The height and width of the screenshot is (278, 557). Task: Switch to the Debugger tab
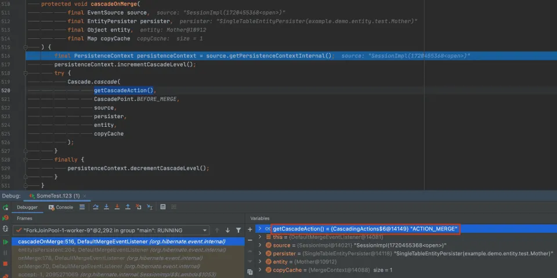27,207
